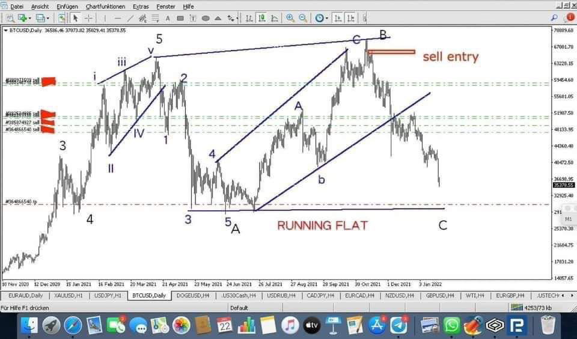This screenshot has width=577, height=339.
Task: Click the Default profile in status bar
Action: 238,308
